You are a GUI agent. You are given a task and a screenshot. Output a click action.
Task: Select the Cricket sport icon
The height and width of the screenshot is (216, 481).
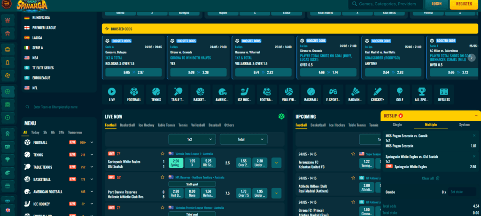377,94
